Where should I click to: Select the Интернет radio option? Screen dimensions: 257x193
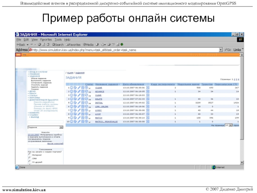point(30,155)
